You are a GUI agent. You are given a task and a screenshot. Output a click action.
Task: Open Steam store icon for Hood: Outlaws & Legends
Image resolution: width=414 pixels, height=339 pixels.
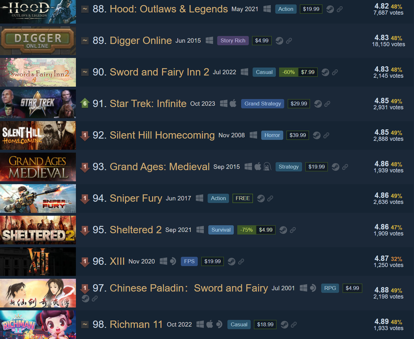point(330,9)
